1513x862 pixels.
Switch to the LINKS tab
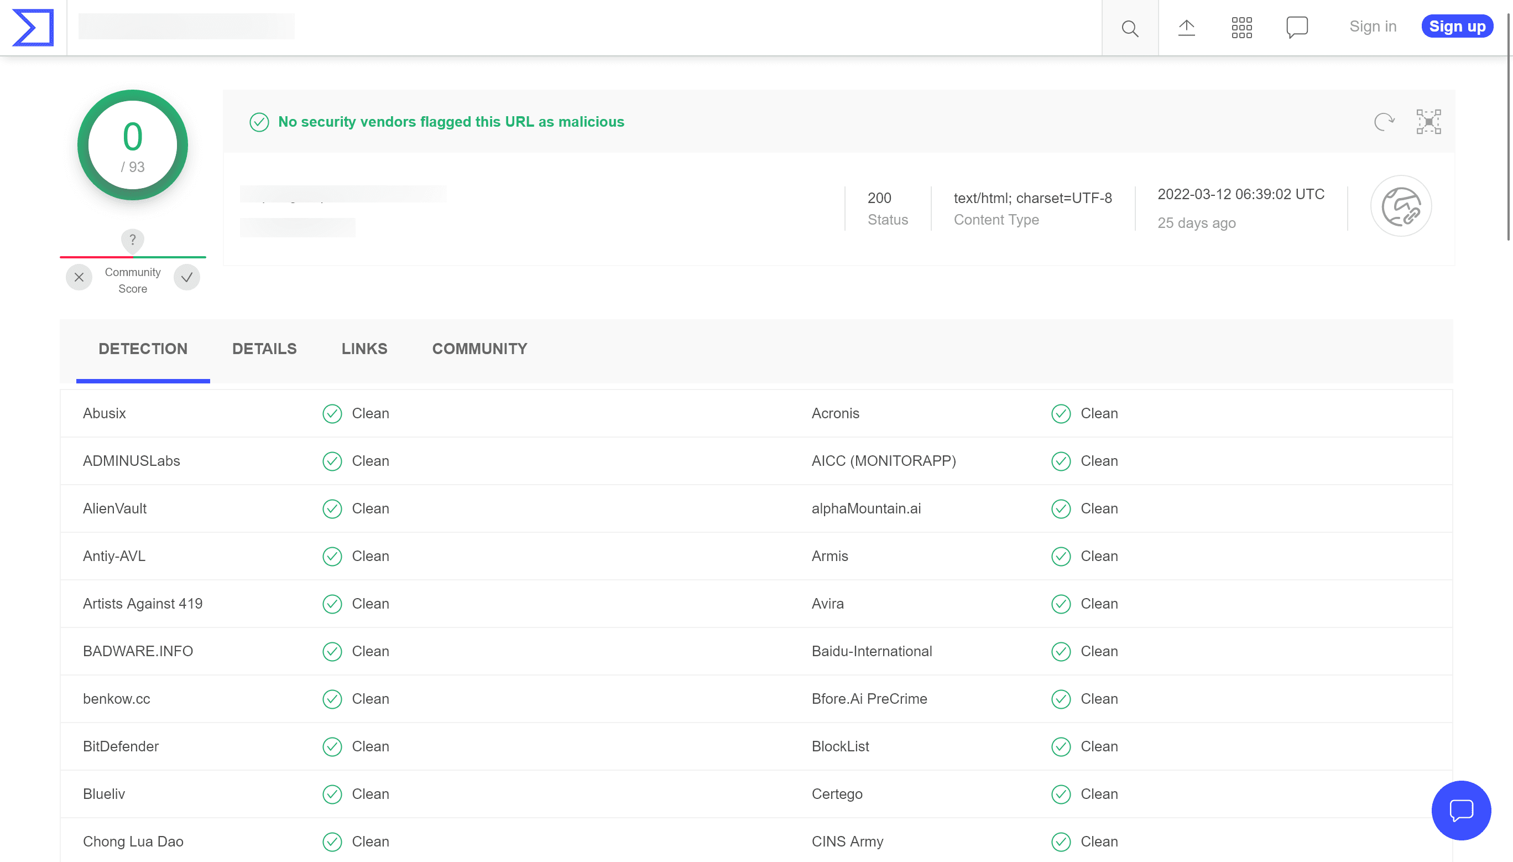(x=364, y=349)
